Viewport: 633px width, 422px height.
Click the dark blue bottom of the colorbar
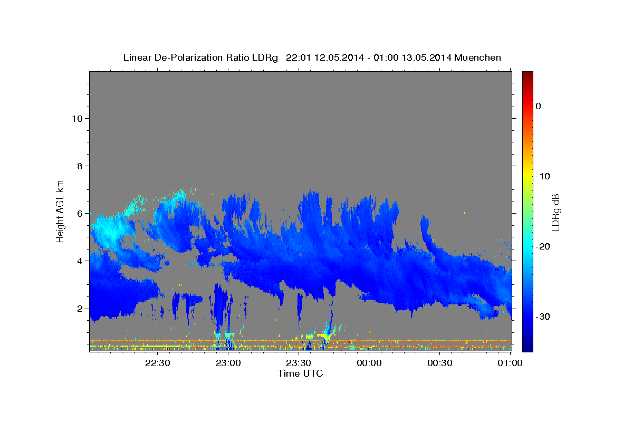click(527, 346)
